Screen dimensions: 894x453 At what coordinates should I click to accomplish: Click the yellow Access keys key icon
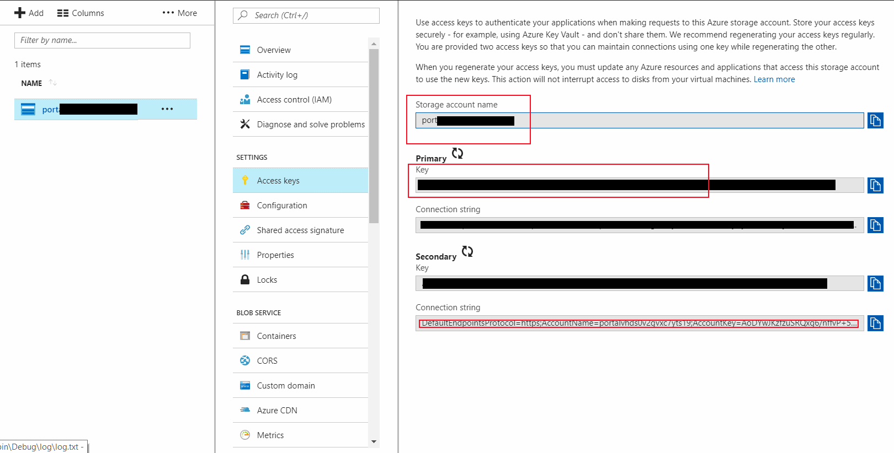pyautogui.click(x=245, y=180)
